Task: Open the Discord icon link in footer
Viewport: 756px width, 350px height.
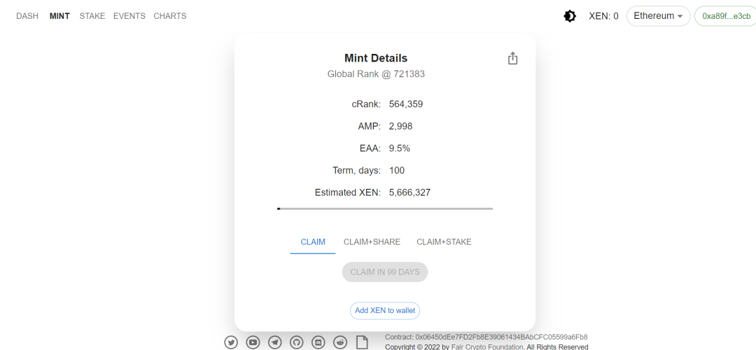Action: pos(318,342)
